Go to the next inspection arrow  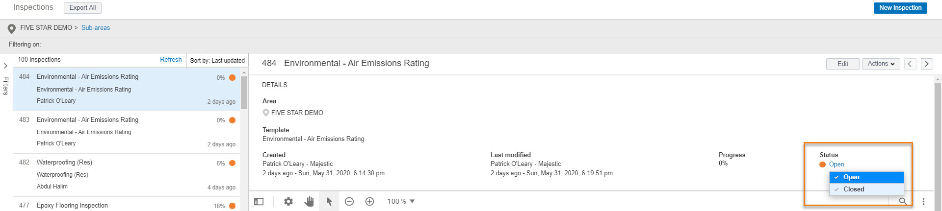tap(927, 64)
